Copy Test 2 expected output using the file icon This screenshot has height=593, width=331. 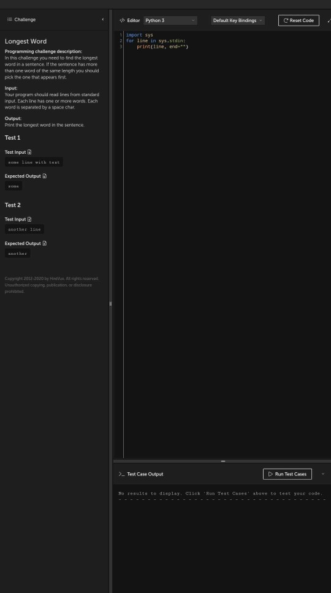pyautogui.click(x=45, y=243)
